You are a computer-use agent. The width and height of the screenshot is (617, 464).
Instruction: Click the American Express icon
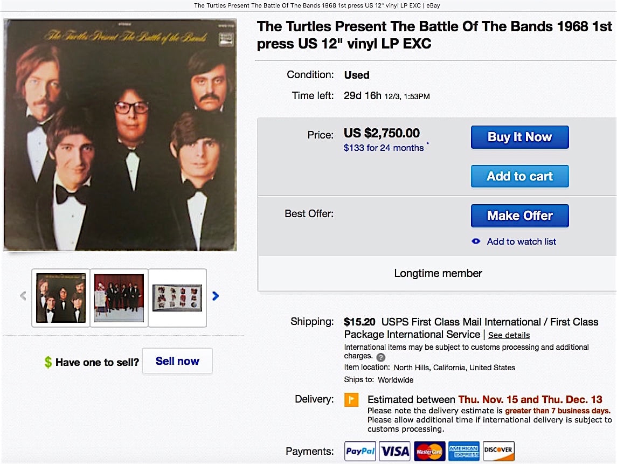point(464,451)
